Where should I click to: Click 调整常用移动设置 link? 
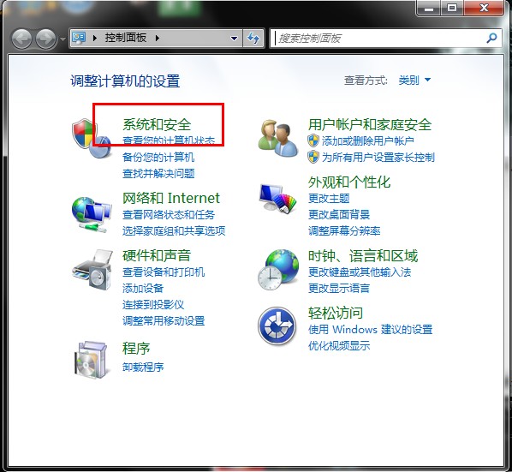[x=164, y=321]
